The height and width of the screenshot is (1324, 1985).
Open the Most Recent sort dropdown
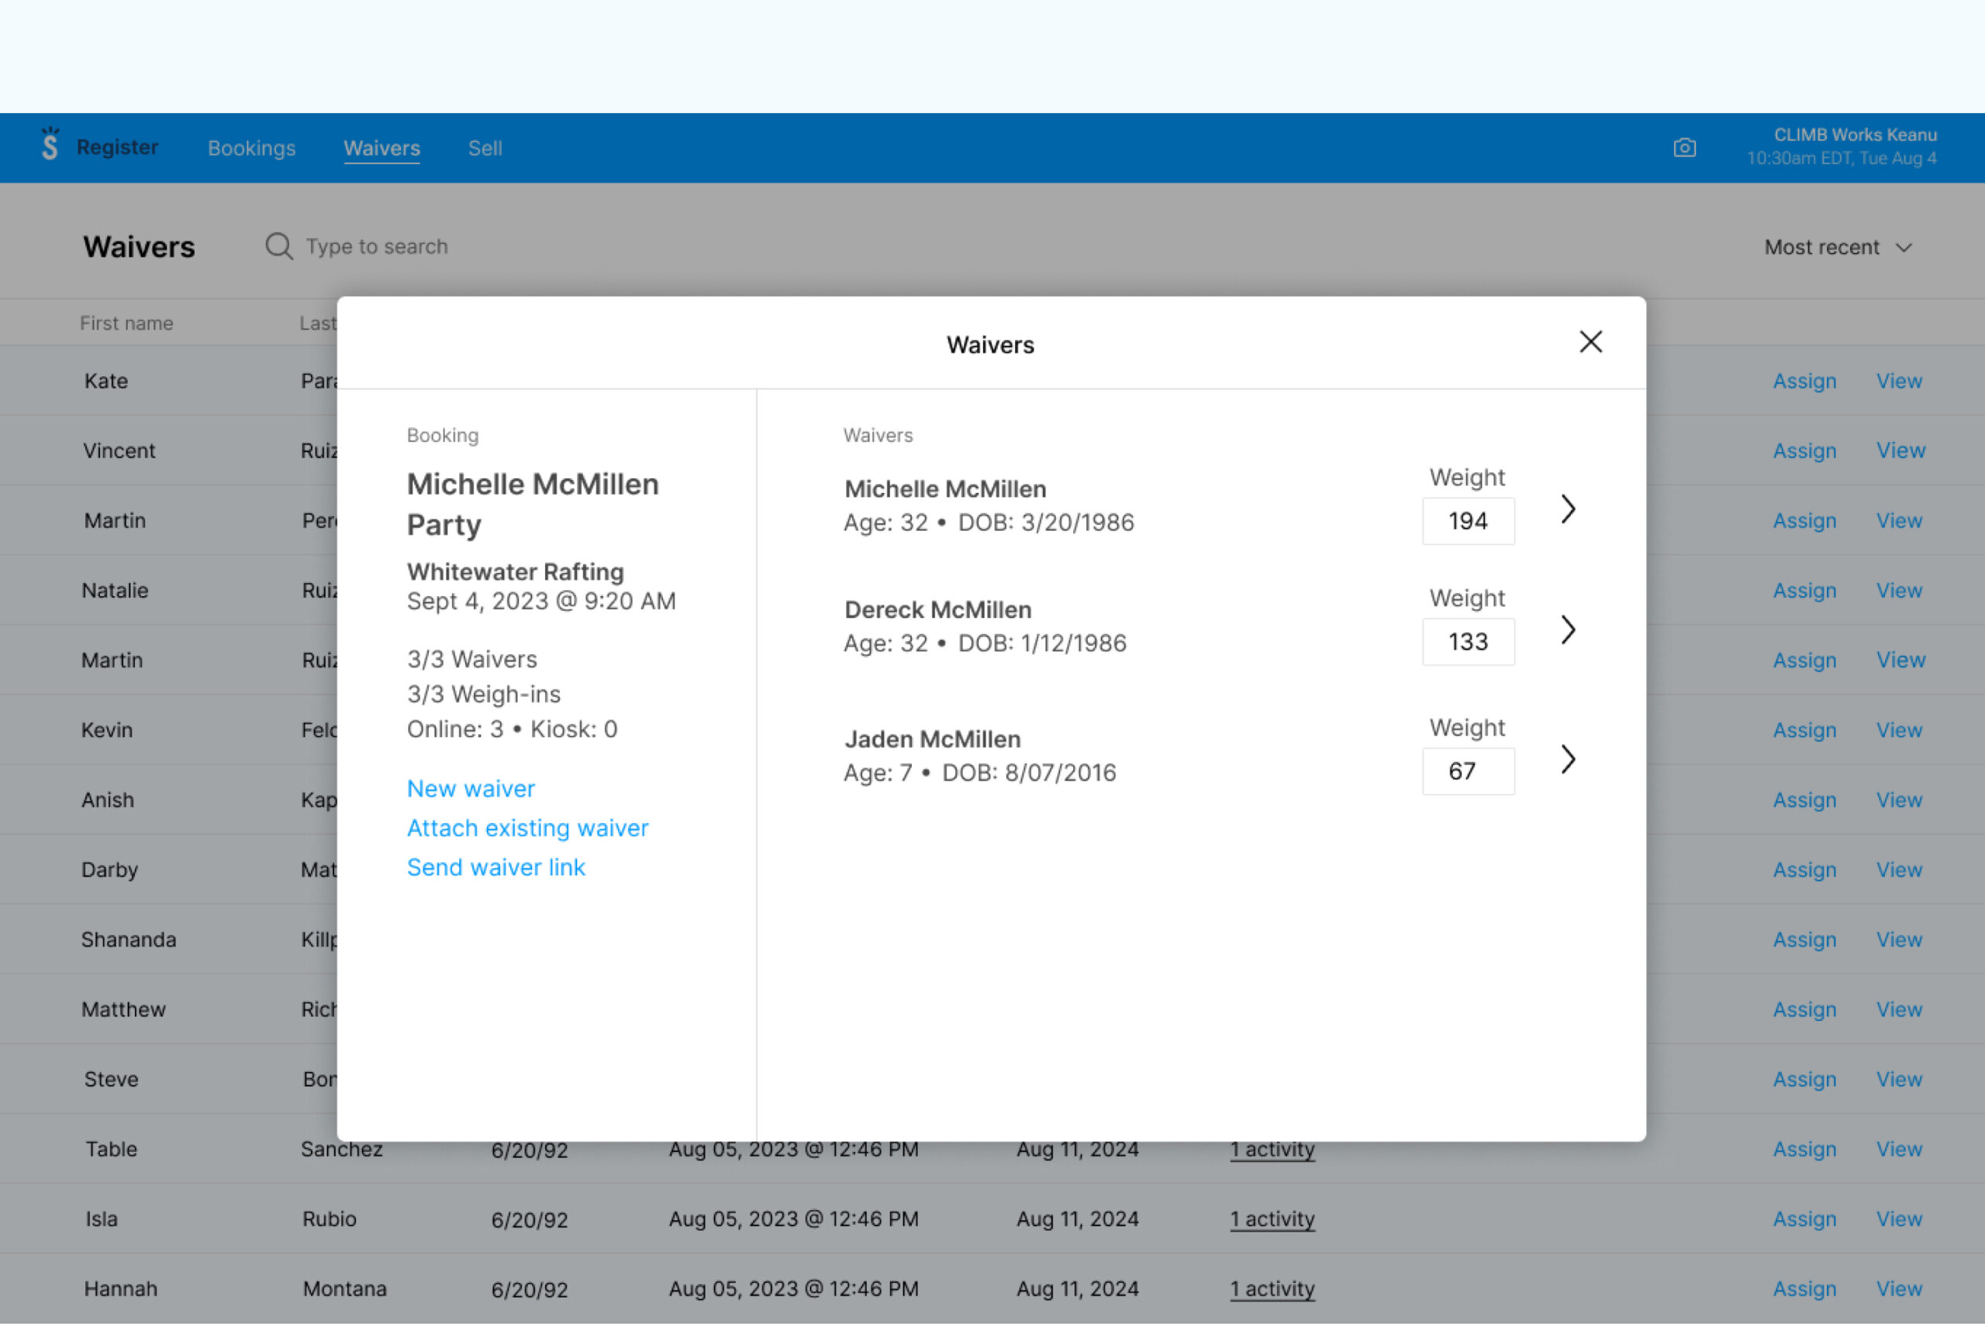click(x=1838, y=247)
